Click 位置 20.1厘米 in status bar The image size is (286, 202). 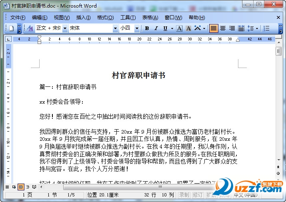103,195
